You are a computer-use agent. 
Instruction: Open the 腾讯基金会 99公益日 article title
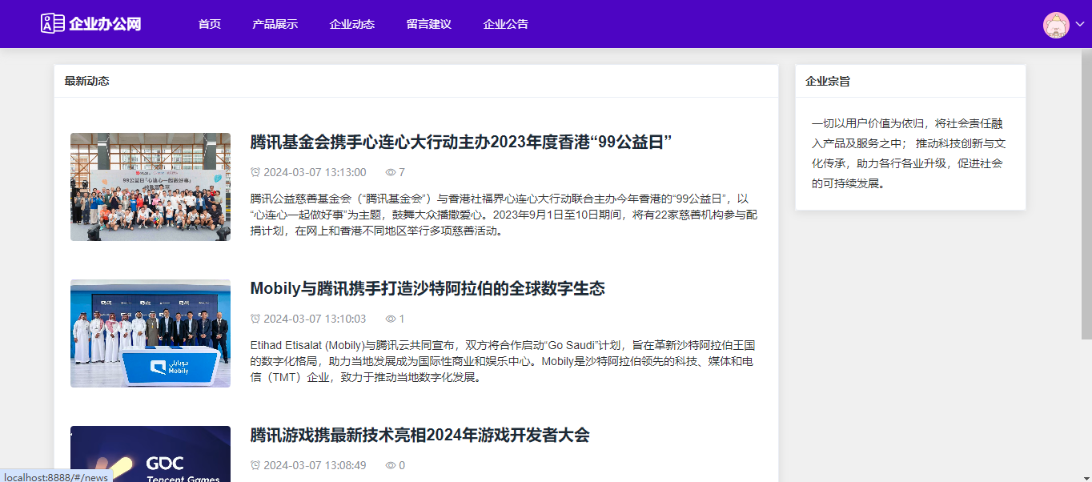[460, 143]
